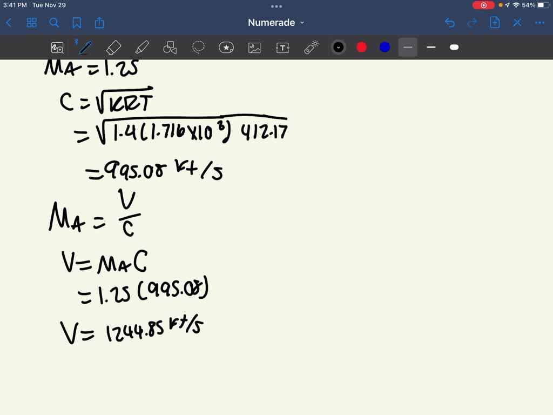Select the Lasso selection tool

198,48
